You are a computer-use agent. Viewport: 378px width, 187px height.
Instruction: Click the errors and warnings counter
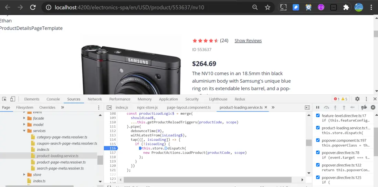click(x=340, y=99)
